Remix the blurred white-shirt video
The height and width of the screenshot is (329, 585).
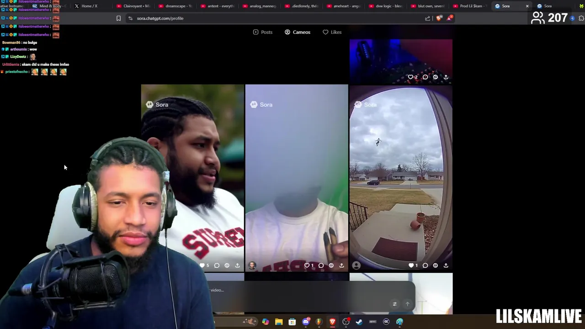tap(331, 265)
